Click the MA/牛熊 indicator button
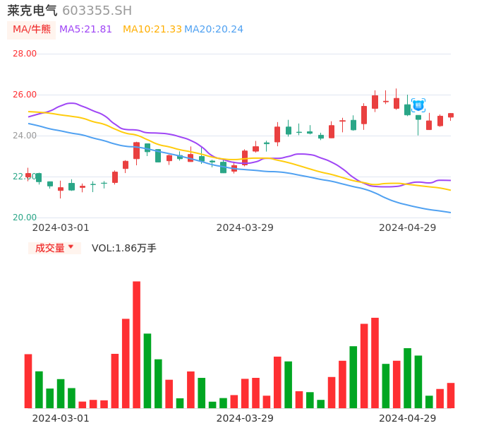The width and height of the screenshot is (484, 428). tap(32, 30)
